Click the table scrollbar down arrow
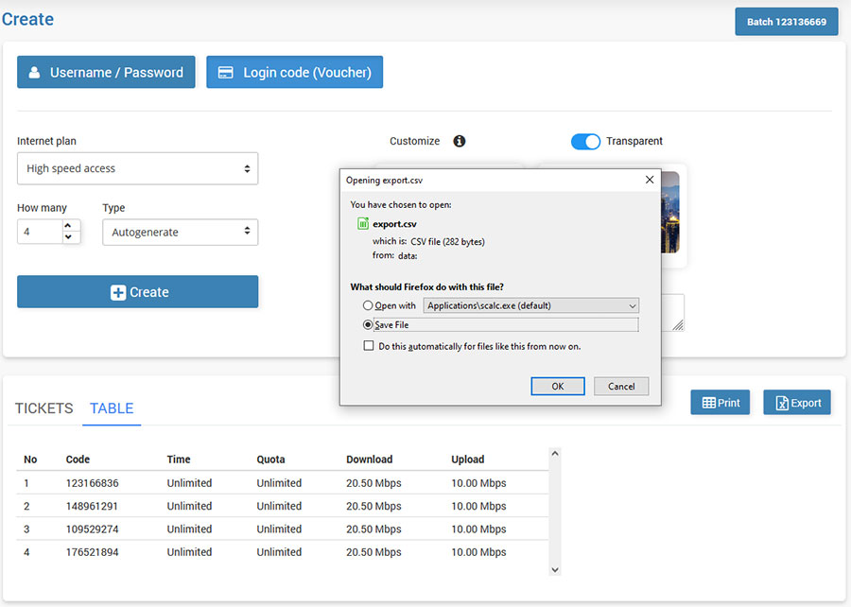Viewport: 851px width, 607px height. [555, 569]
